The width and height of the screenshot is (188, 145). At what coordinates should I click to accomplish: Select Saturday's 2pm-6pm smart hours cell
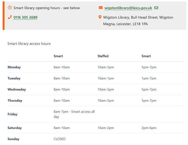point(149,128)
